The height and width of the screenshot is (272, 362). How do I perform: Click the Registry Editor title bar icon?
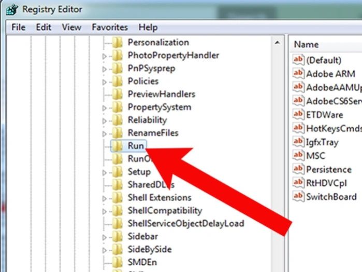(x=11, y=10)
